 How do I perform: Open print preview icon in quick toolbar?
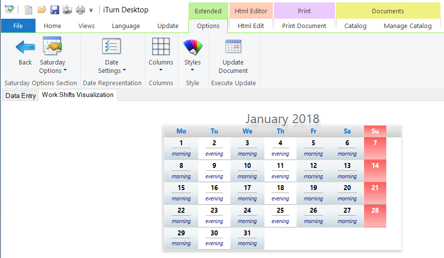click(68, 10)
